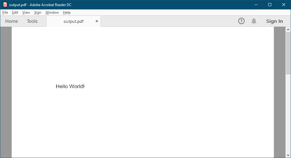The height and width of the screenshot is (158, 291).
Task: Open the notifications bell
Action: point(254,21)
